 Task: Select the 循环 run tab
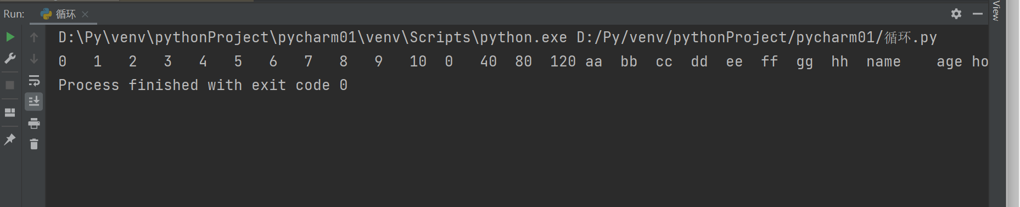pos(65,14)
